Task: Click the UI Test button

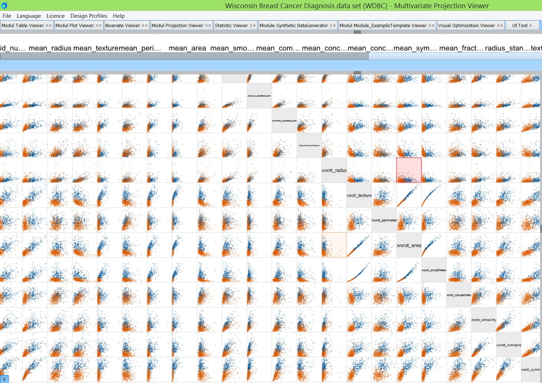Action: 522,26
